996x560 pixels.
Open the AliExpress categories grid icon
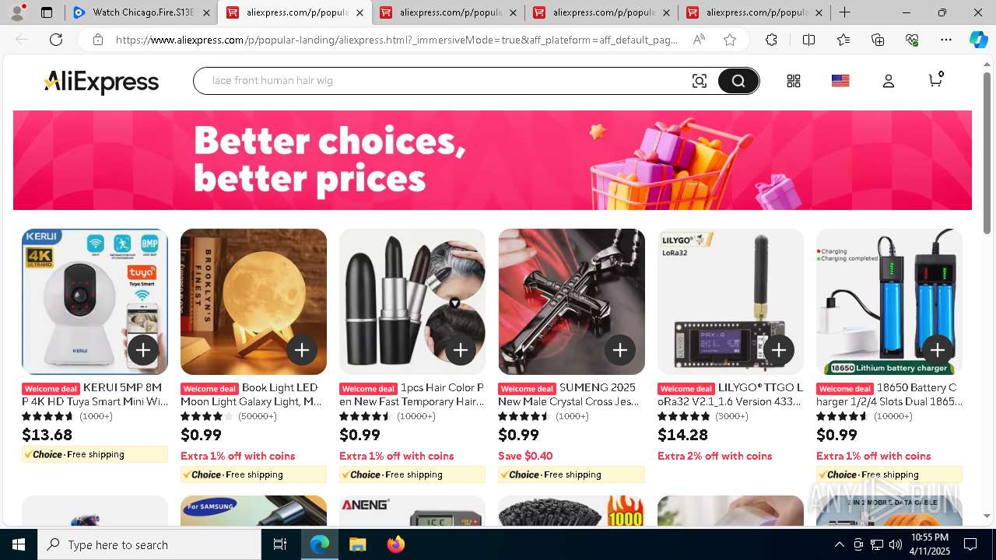[x=794, y=81]
